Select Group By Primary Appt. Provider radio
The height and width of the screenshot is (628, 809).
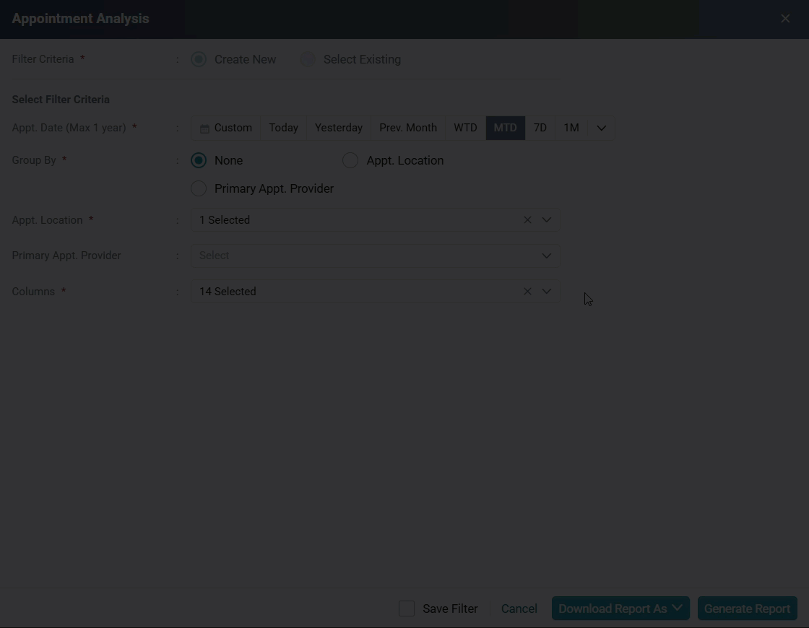click(199, 188)
